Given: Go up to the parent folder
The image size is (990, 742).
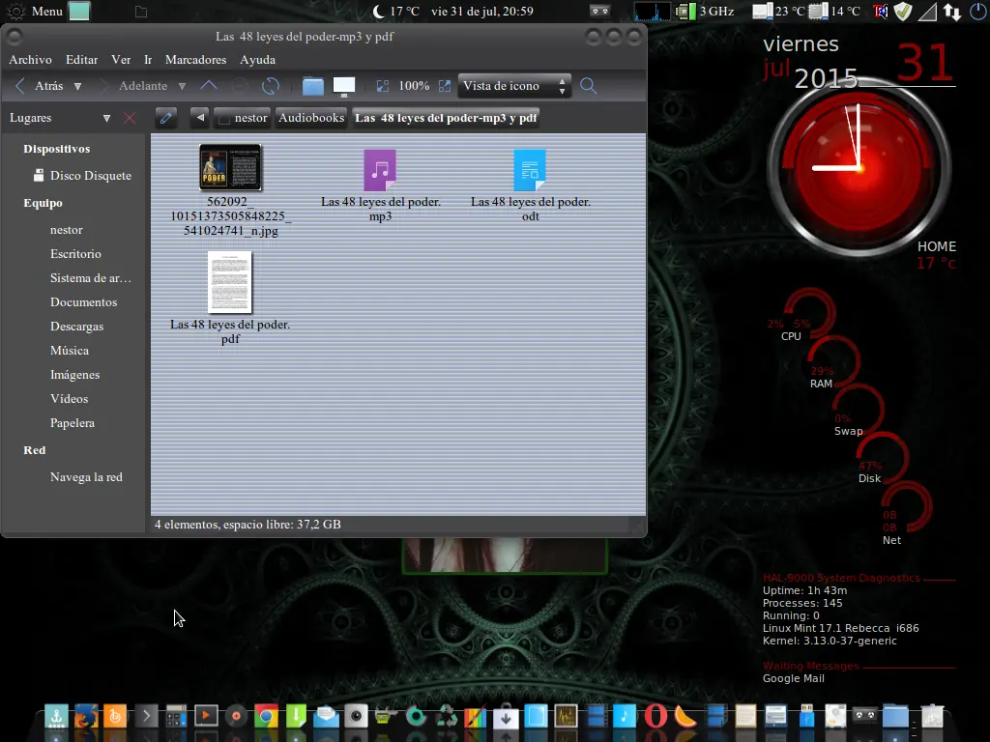Looking at the screenshot, I should tap(209, 86).
